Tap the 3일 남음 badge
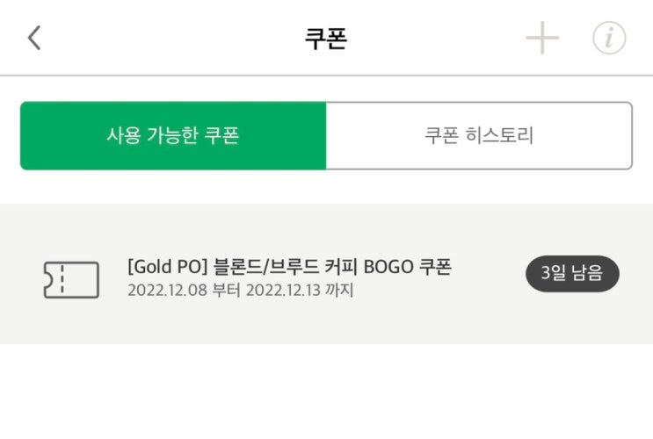The image size is (653, 439). tap(572, 274)
